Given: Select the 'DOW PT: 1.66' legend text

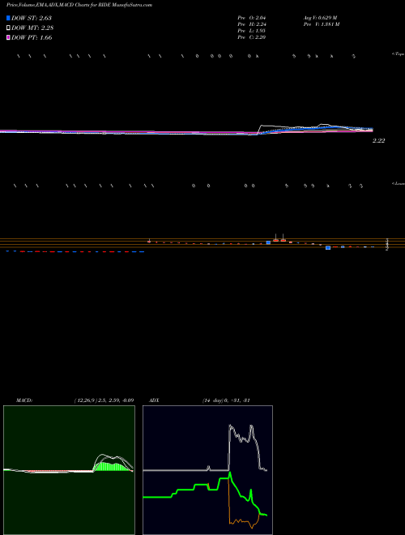Looking at the screenshot, I should [x=32, y=38].
